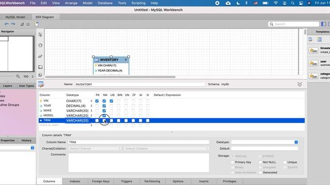Enable Primary Key checkbox in column details

pyautogui.click(x=233, y=162)
